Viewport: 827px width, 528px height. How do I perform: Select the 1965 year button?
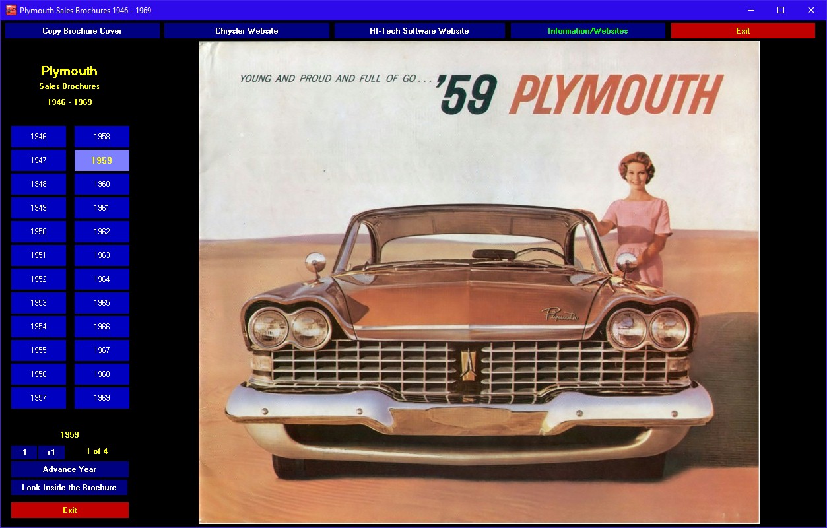coord(102,303)
